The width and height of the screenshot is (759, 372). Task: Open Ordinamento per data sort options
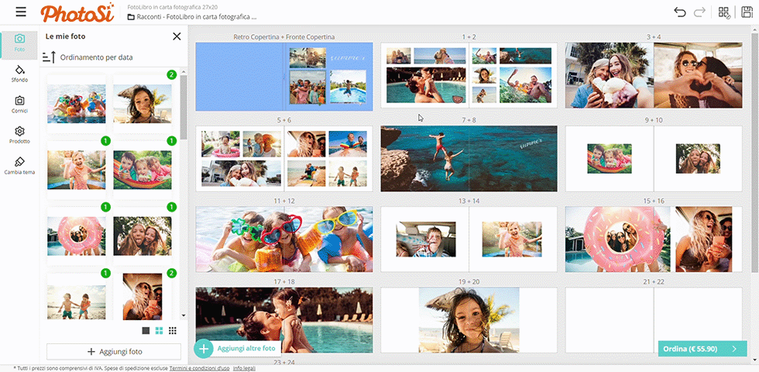point(88,57)
